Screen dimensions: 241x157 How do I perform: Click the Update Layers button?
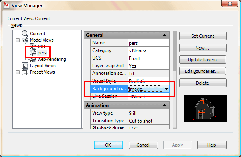(x=203, y=60)
